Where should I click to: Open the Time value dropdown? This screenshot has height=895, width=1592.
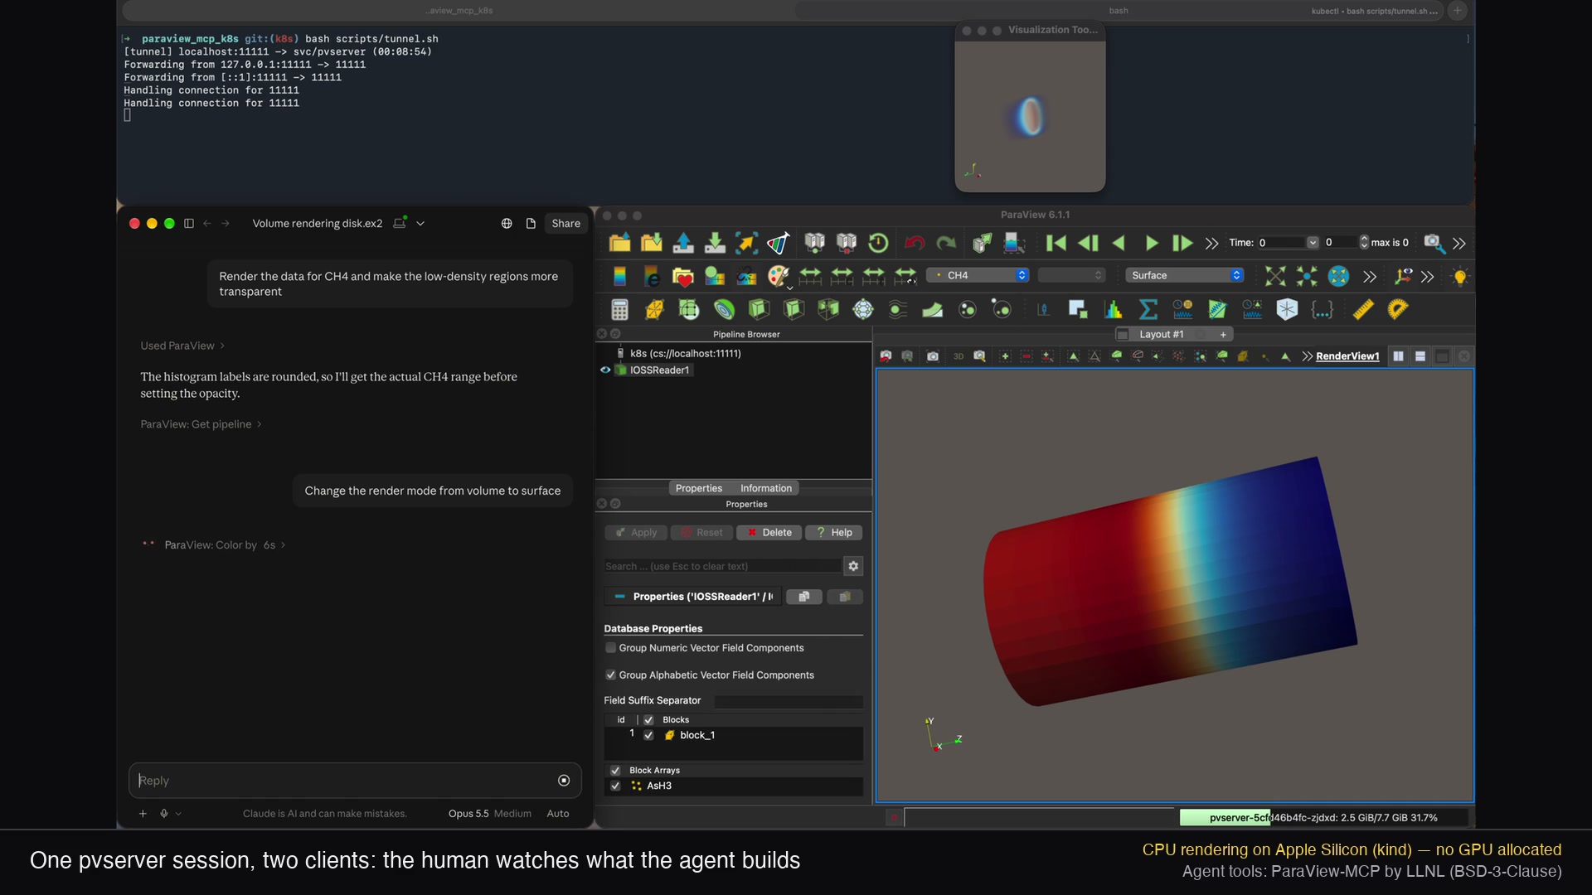click(1313, 243)
